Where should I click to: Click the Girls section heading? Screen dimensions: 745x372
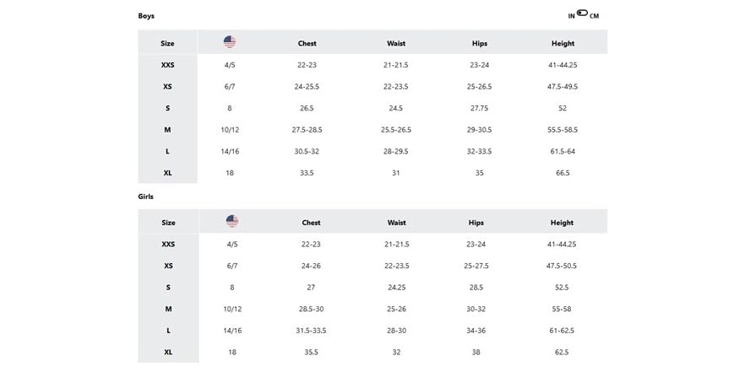click(x=145, y=197)
